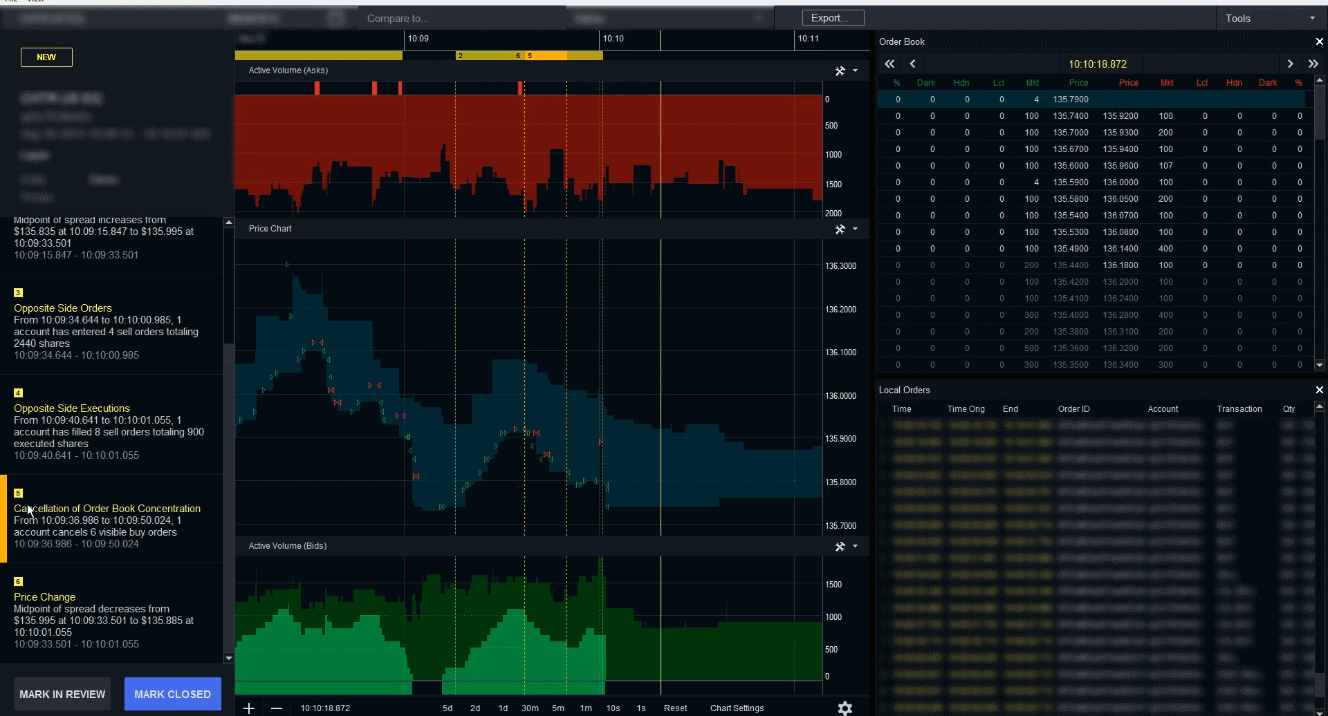
Task: Click the pin icon on Price Chart panel
Action: 840,229
